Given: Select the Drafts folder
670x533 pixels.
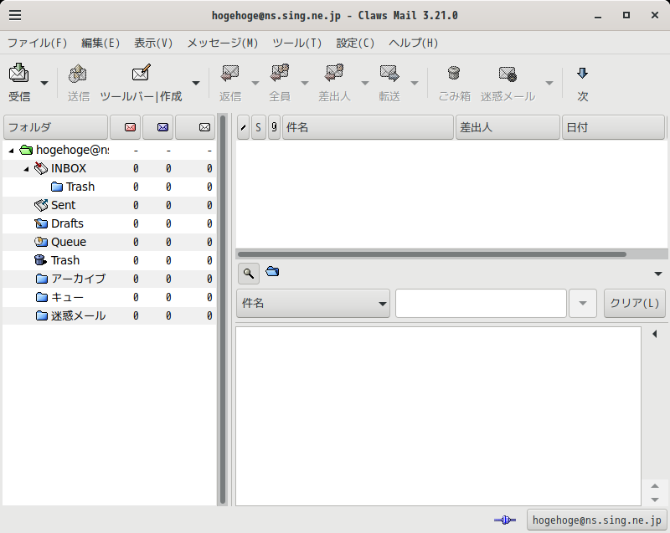Looking at the screenshot, I should pyautogui.click(x=68, y=223).
